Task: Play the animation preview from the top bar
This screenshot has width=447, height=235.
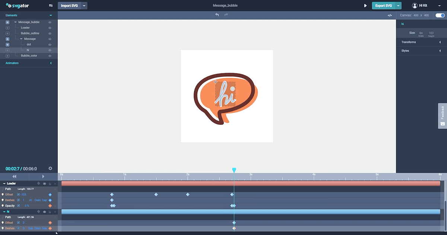Action: click(365, 6)
